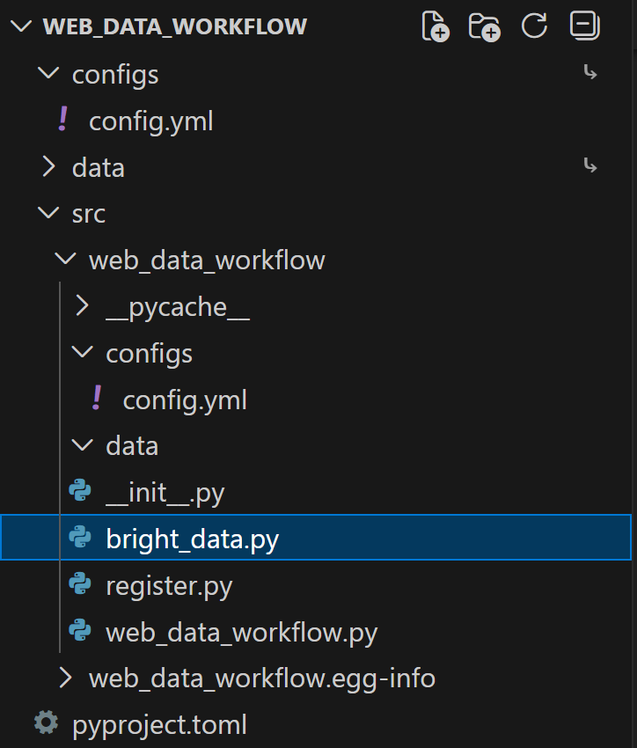Click the New File icon
The height and width of the screenshot is (748, 637).
point(435,26)
